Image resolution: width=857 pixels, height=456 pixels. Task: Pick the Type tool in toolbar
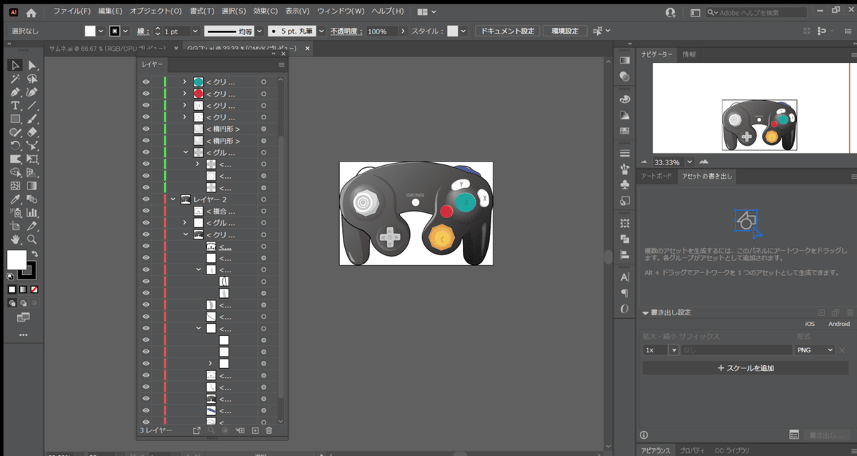tap(15, 106)
